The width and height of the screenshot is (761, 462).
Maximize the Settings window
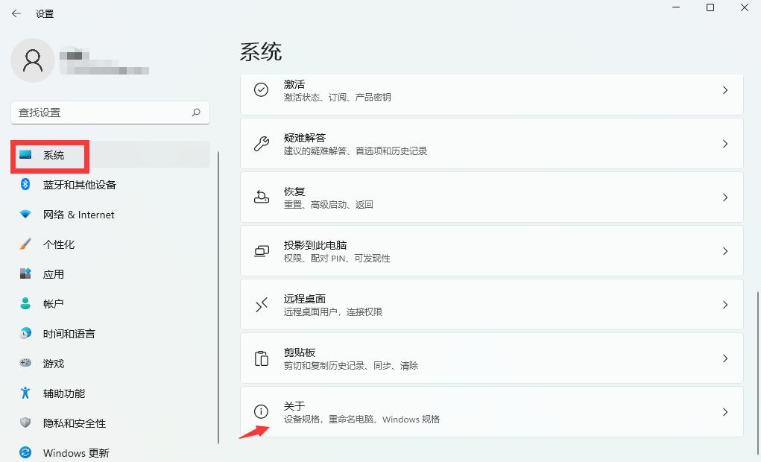pos(710,7)
